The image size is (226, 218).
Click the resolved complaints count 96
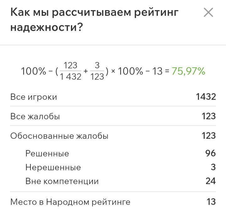pos(210,154)
